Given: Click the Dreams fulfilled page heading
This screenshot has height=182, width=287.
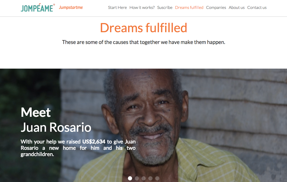Looking at the screenshot, I should coord(144,28).
